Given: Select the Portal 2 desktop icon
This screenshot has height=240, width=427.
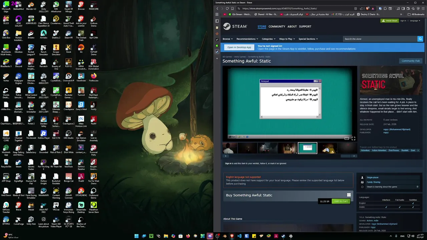Looking at the screenshot, I should [x=31, y=120].
